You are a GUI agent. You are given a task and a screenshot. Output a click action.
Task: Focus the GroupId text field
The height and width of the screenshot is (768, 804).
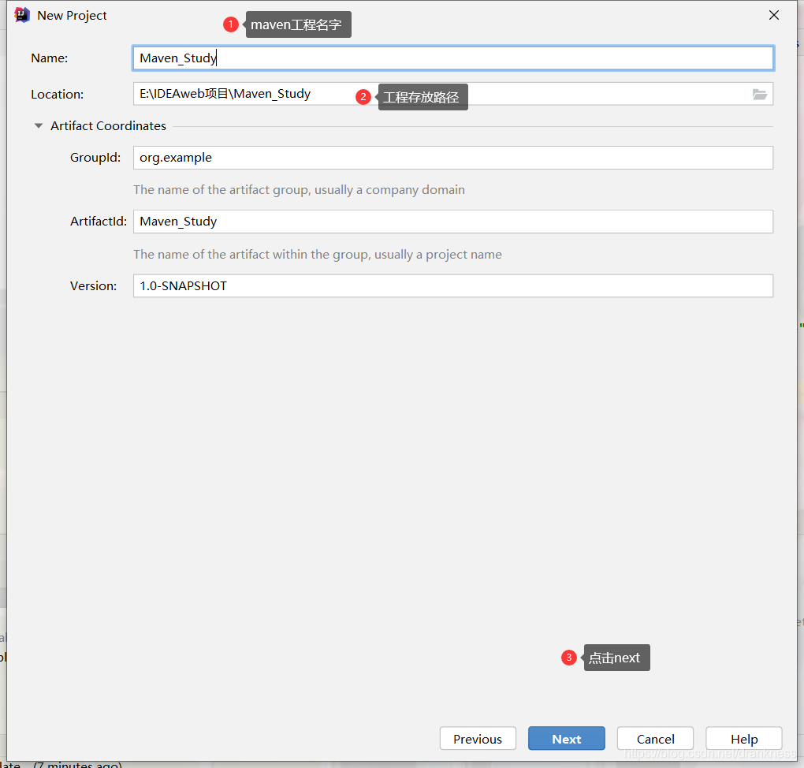(x=452, y=158)
